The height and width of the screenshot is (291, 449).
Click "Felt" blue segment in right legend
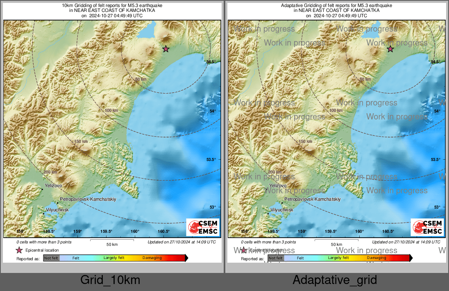(300, 258)
